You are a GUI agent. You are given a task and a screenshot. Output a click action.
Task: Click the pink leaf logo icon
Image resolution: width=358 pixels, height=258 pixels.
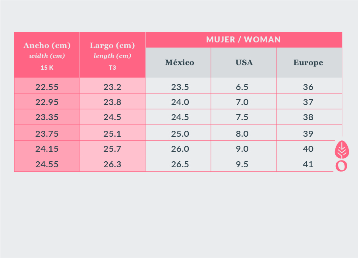tap(341, 149)
